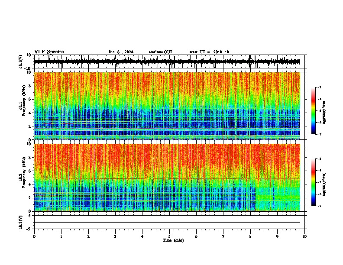Viewport: 343px width, 265px height.
Task: Click the "-7" label on the ch.1 colorbar
Action: [319, 134]
